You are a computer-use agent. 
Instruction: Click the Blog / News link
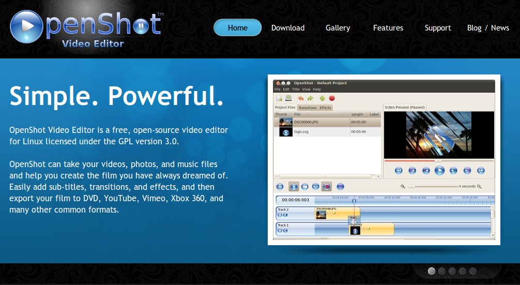[x=488, y=28]
